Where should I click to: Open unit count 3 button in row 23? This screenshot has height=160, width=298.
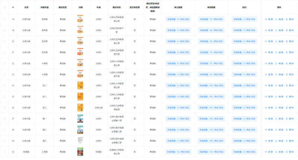(178, 74)
